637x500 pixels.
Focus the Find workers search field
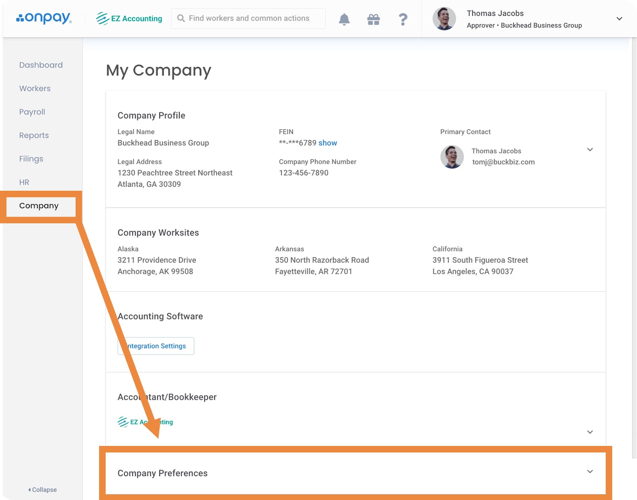[x=249, y=18]
